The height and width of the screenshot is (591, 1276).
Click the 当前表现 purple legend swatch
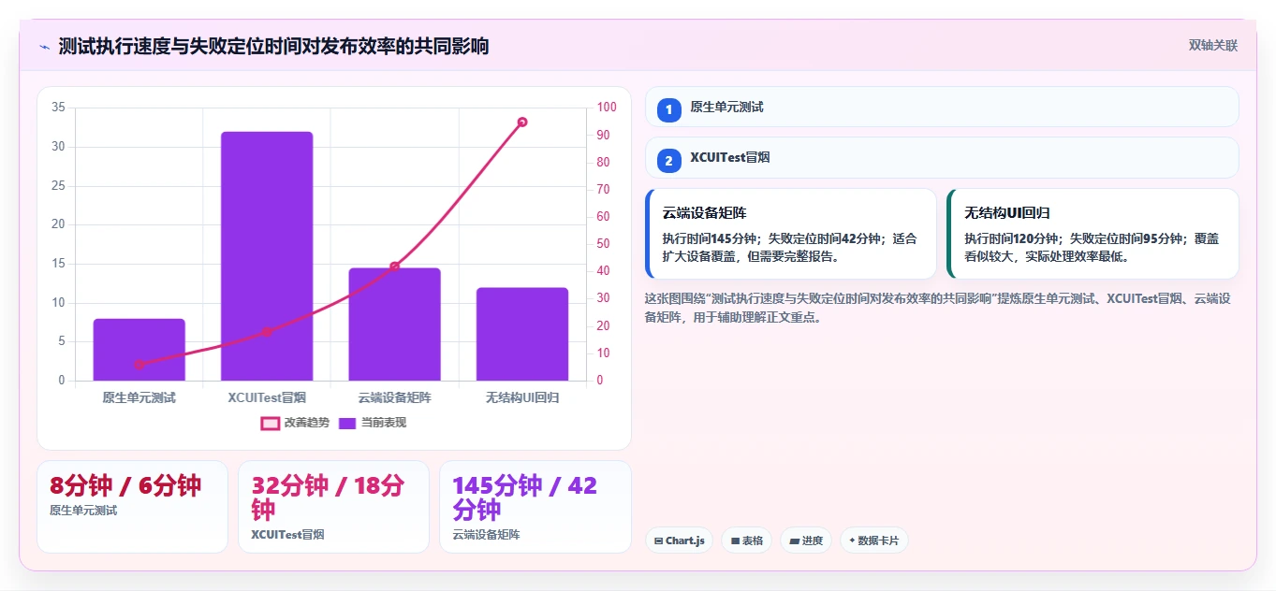coord(347,423)
